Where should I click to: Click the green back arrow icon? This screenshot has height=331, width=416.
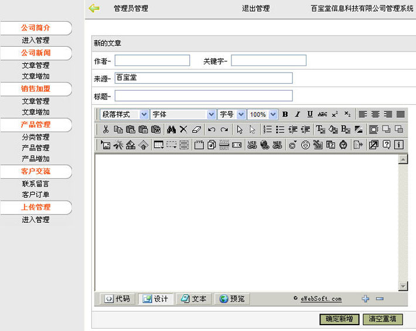[94, 8]
